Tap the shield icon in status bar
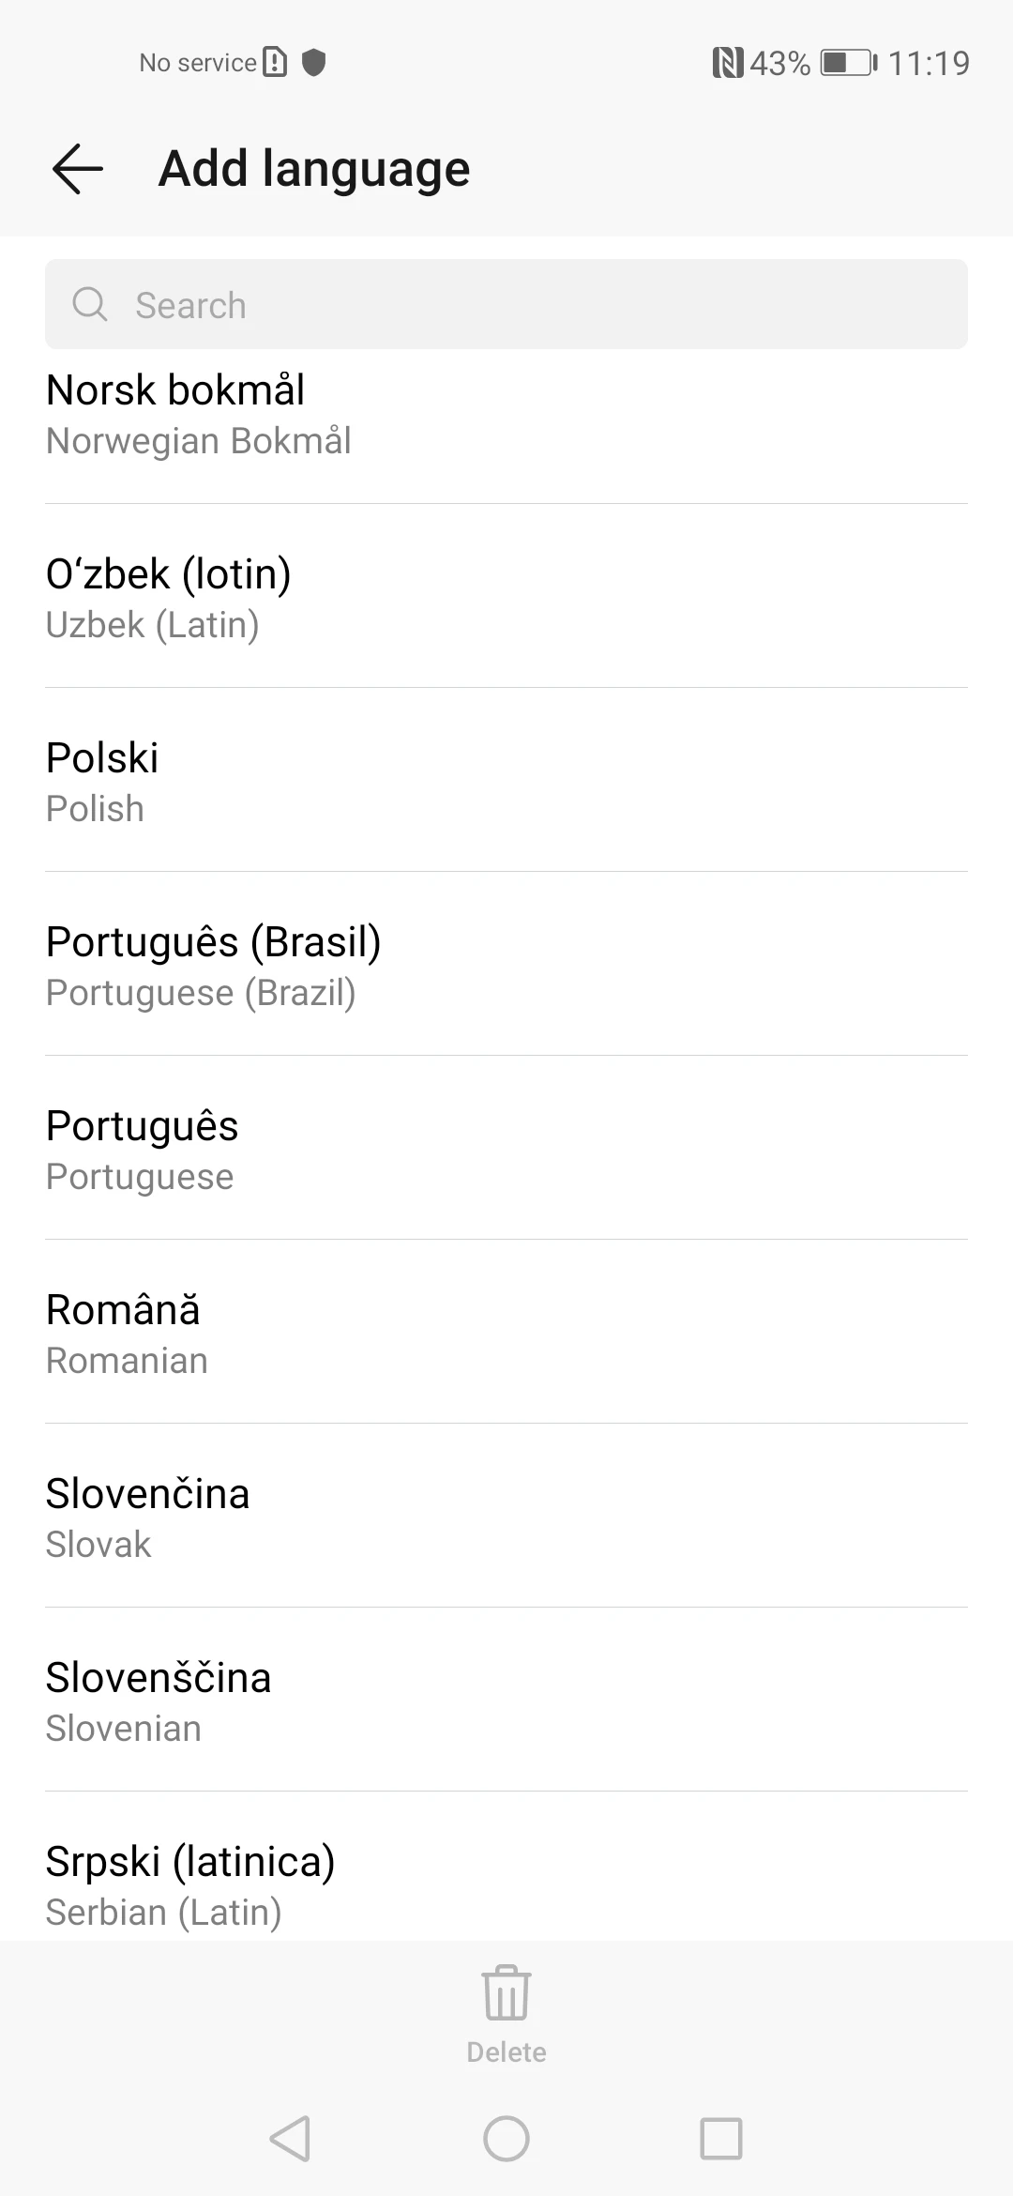1013x2196 pixels. coord(313,62)
